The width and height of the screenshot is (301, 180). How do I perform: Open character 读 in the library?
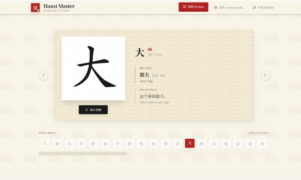point(250,144)
